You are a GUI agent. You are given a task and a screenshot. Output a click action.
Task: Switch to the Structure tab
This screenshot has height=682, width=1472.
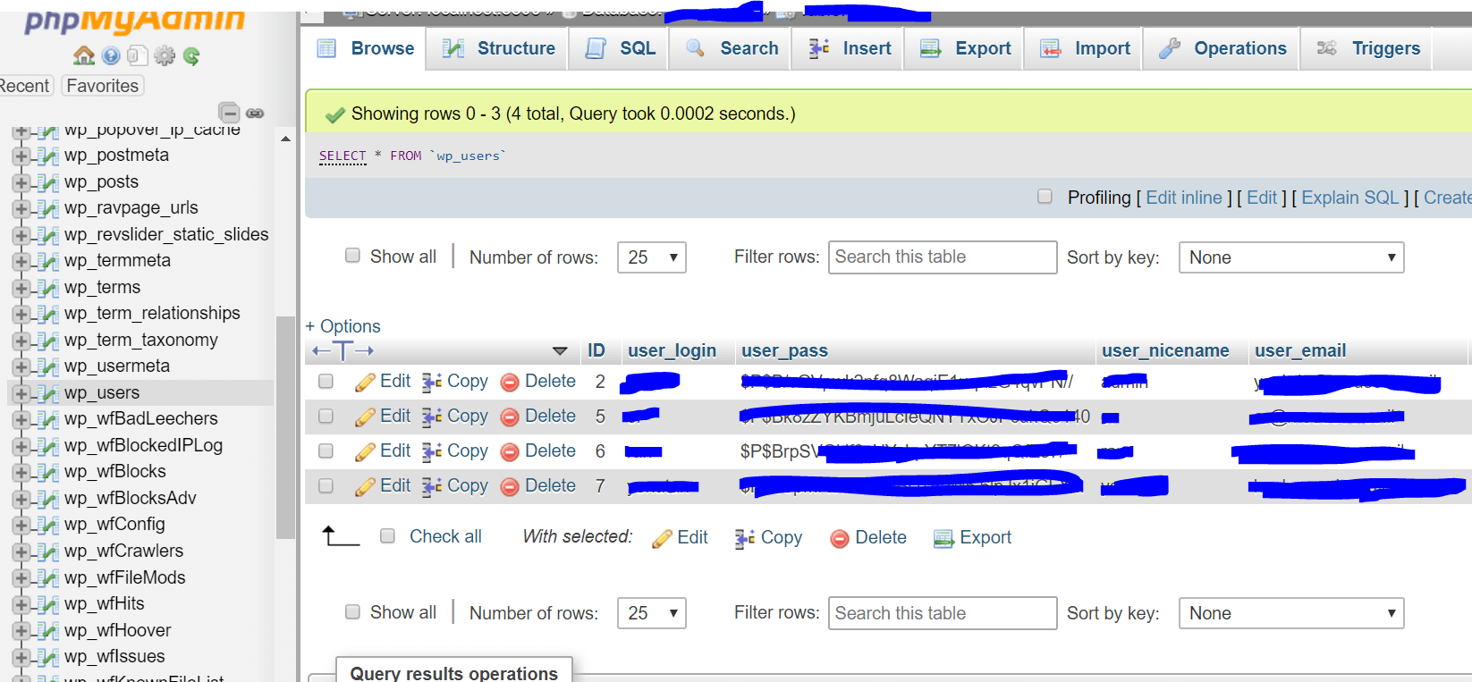point(499,48)
